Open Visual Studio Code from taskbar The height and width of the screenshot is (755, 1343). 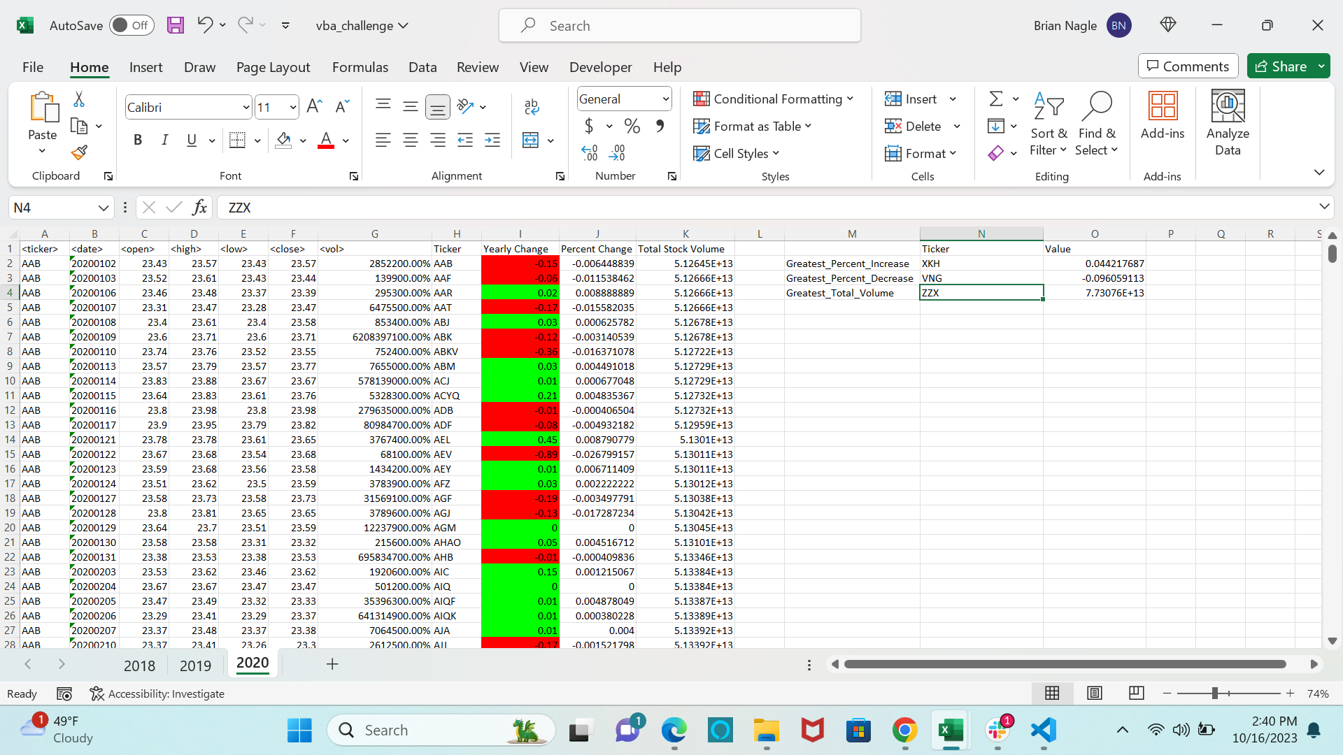1042,731
